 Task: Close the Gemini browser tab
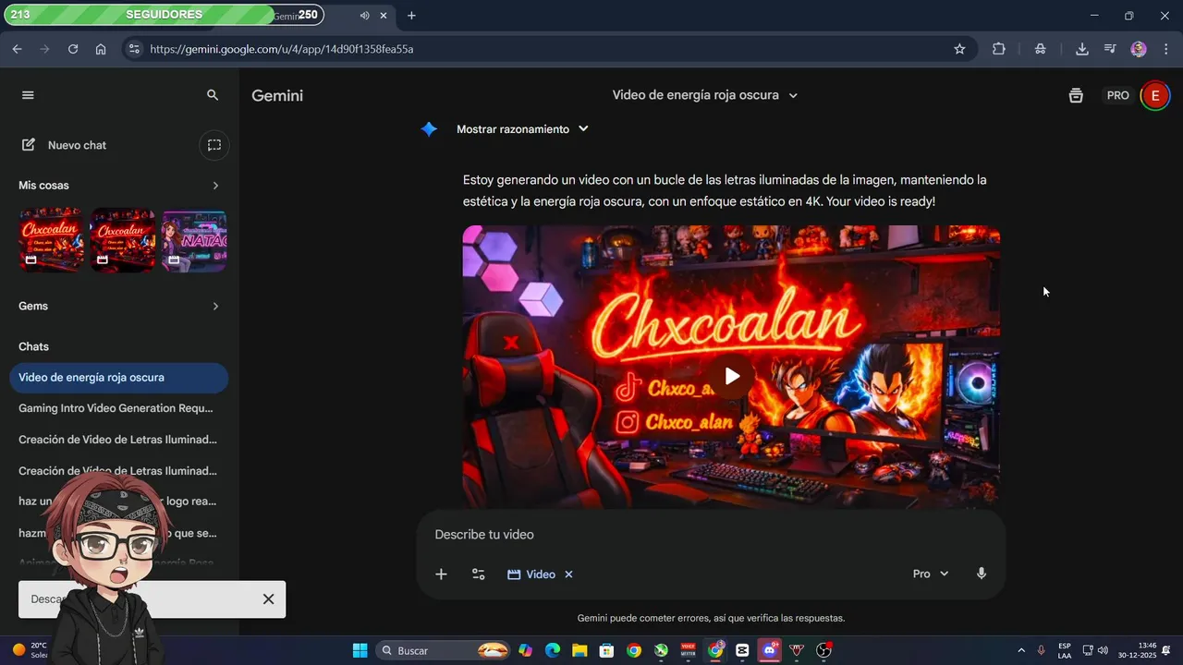tap(384, 16)
